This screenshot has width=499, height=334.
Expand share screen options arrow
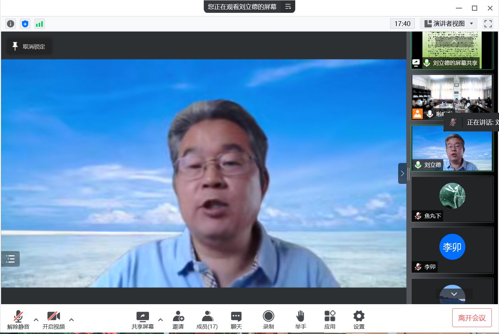(x=160, y=319)
